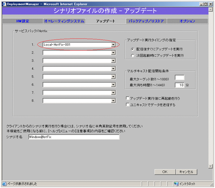Click the page scrollbar up arrow
Image resolution: width=215 pixels, height=188 pixels.
pos(211,9)
